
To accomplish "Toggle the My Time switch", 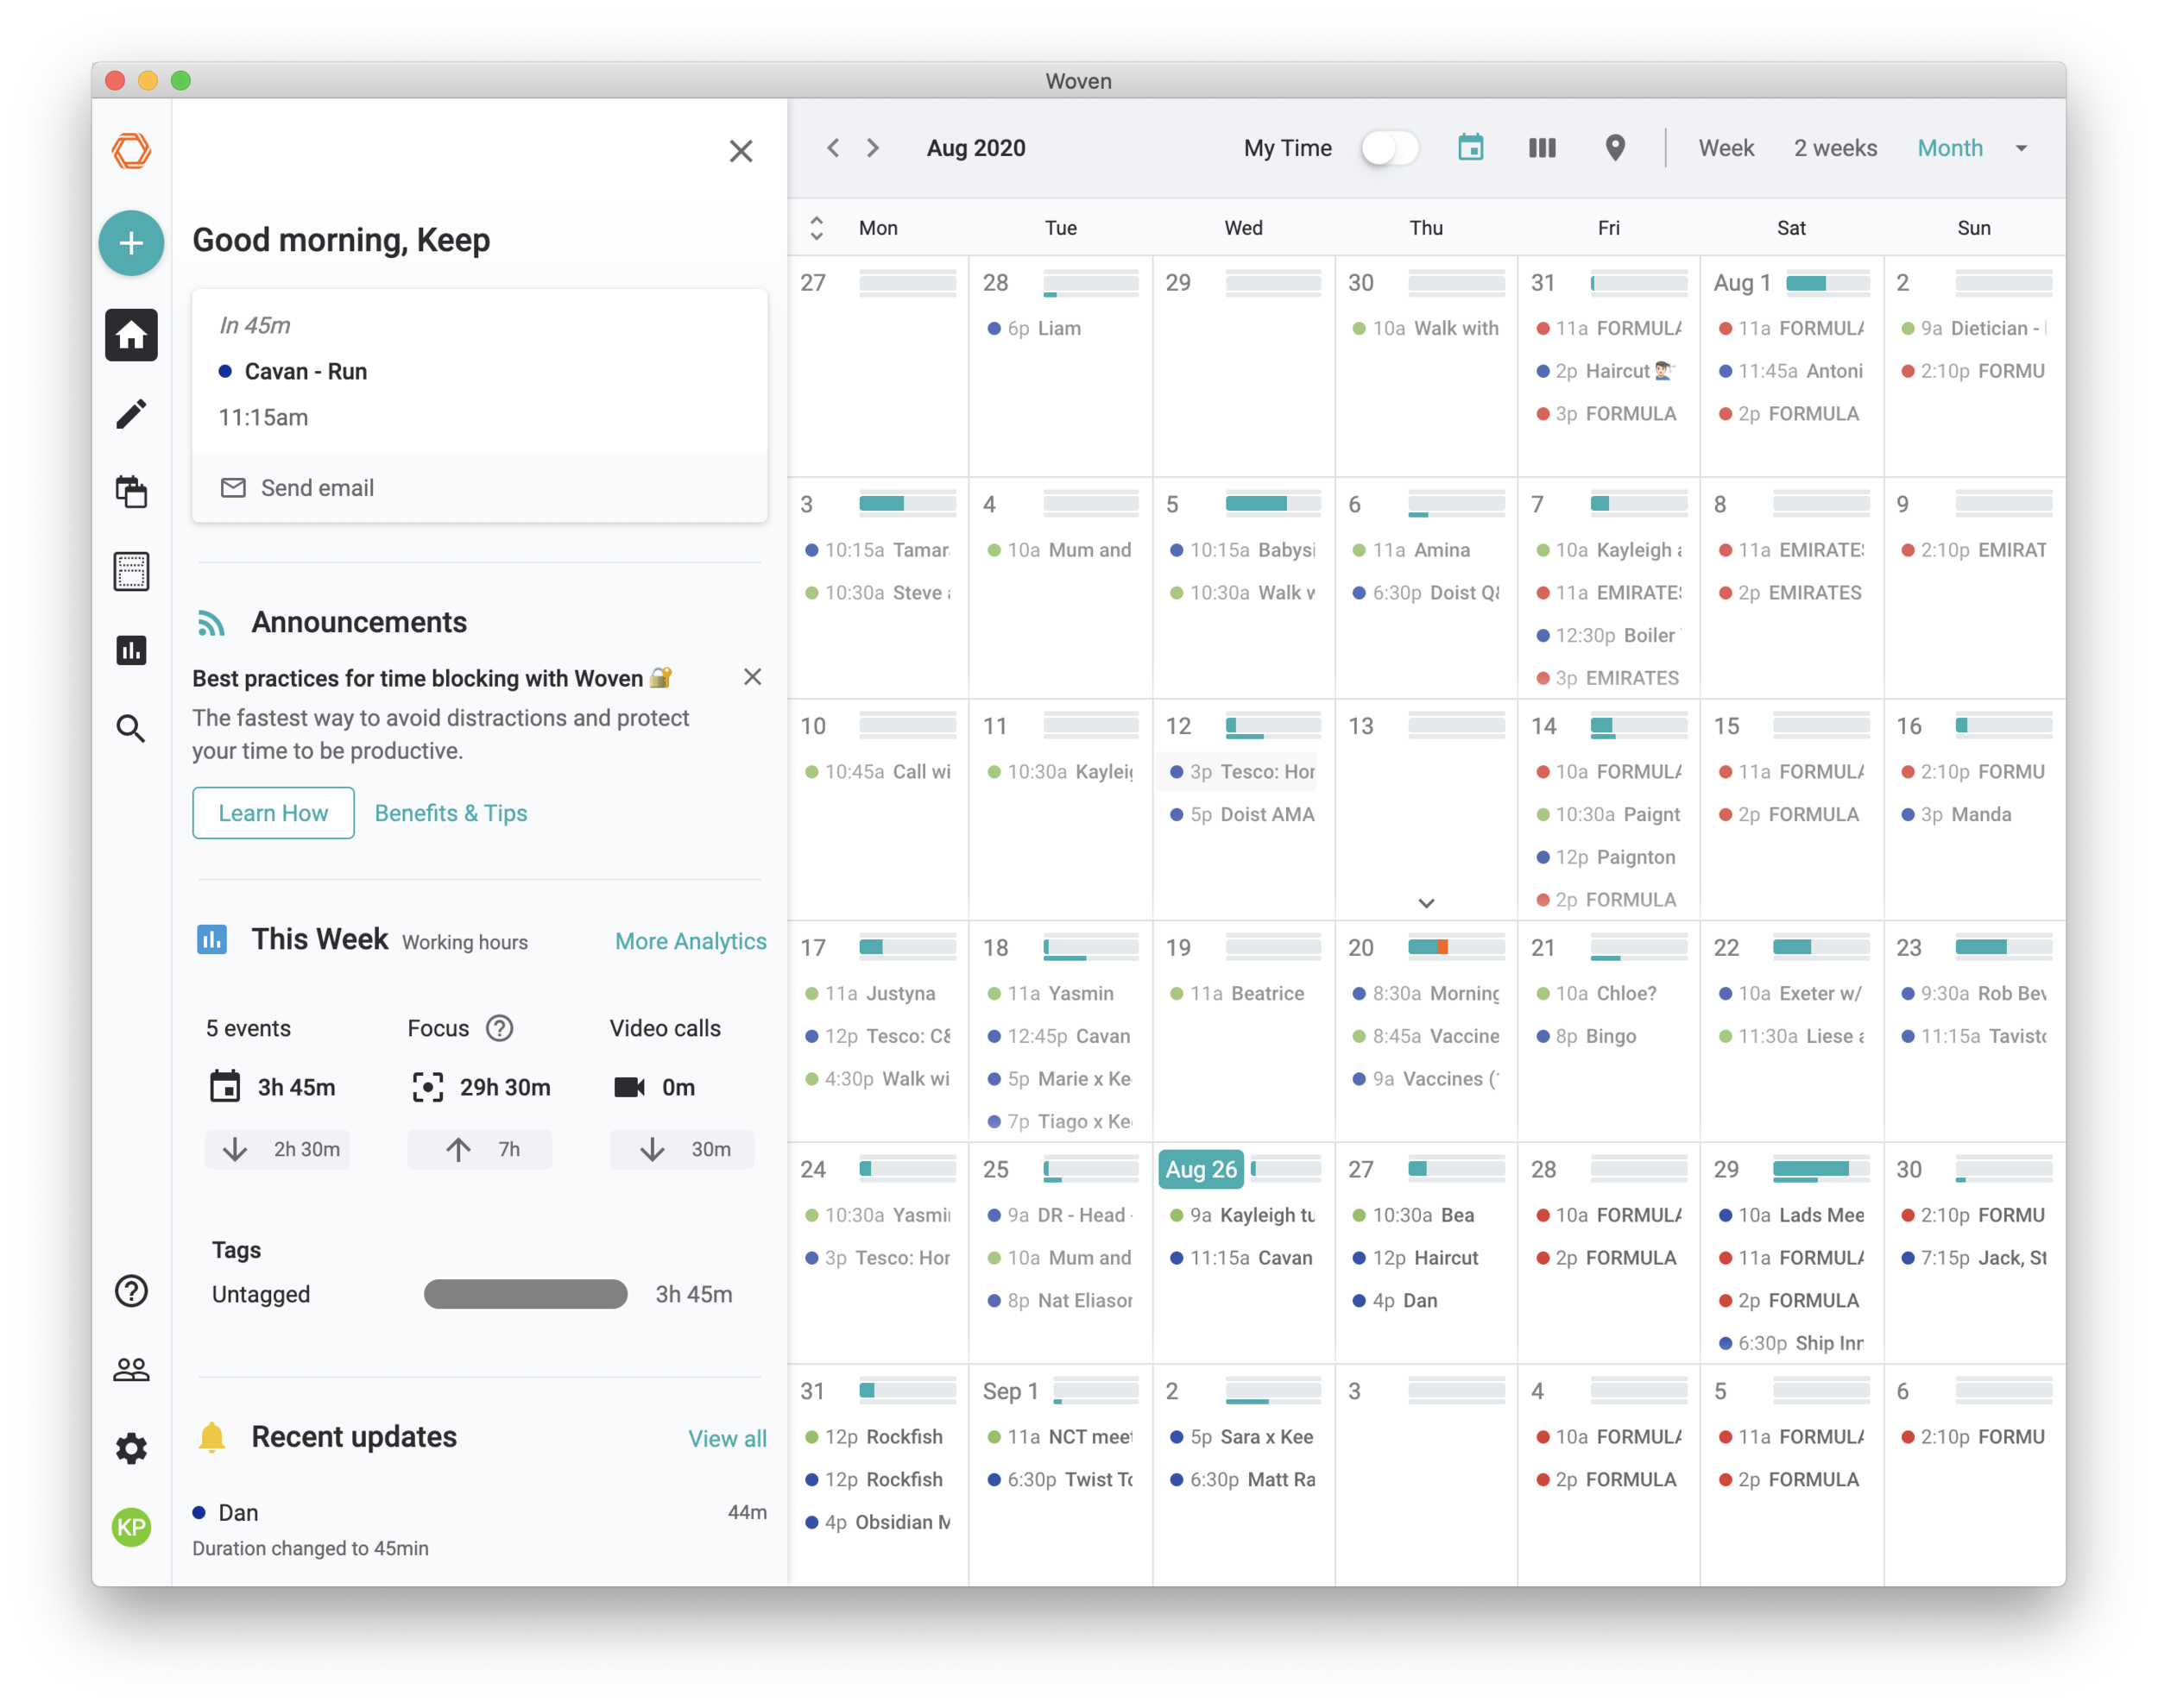I will coord(1389,148).
